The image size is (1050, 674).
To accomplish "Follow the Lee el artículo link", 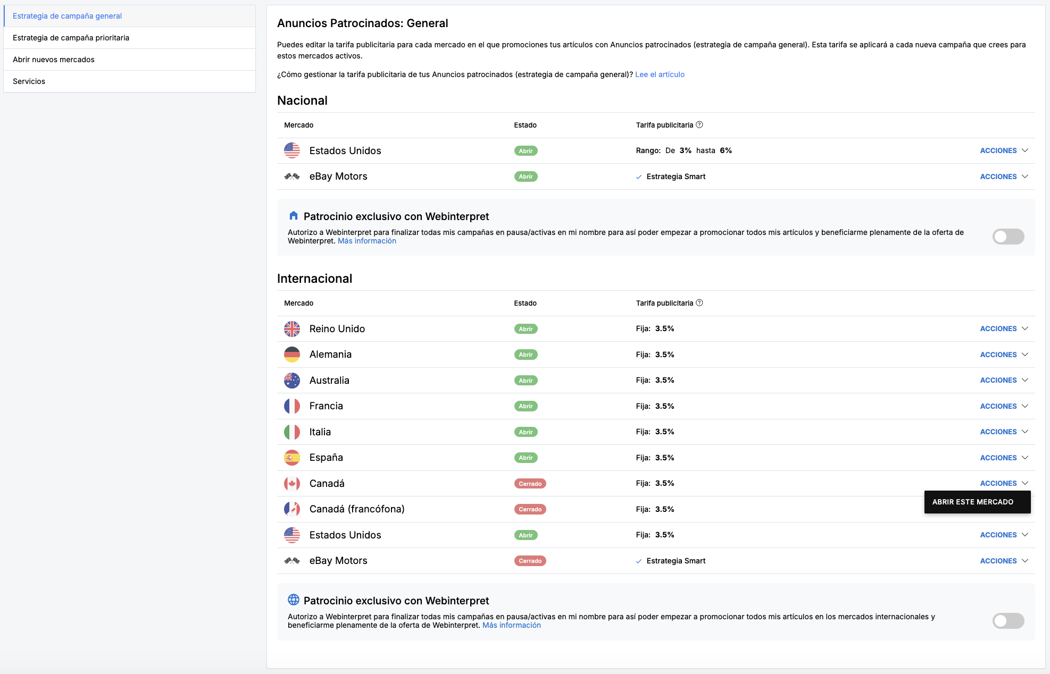I will pyautogui.click(x=660, y=74).
